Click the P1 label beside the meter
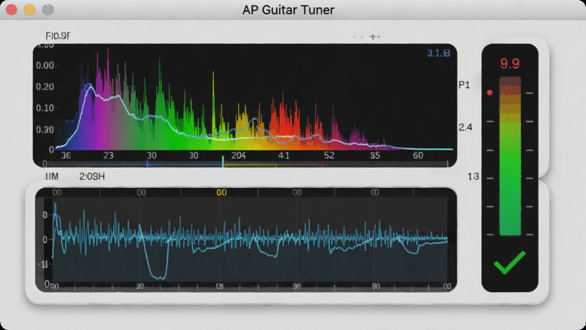The image size is (586, 330). pyautogui.click(x=464, y=85)
